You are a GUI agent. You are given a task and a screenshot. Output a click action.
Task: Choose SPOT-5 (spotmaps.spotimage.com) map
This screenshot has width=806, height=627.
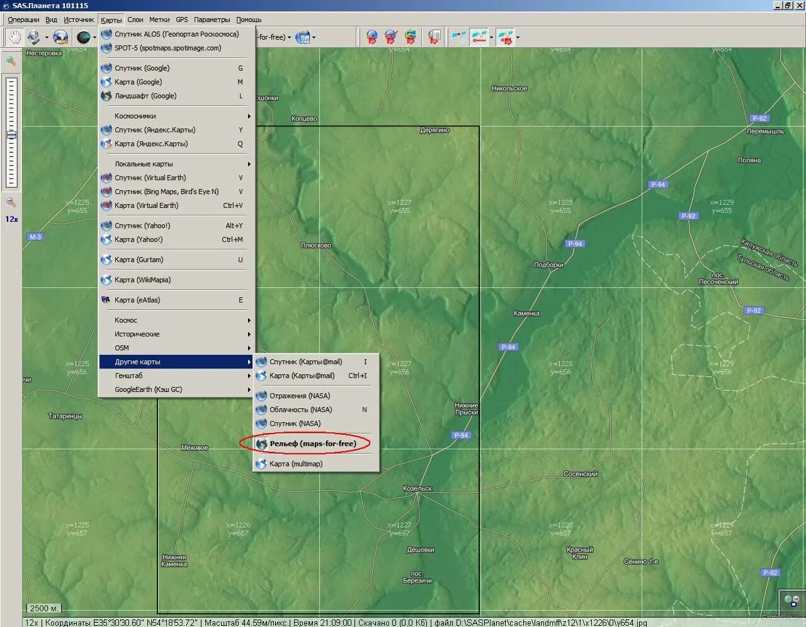coord(176,48)
